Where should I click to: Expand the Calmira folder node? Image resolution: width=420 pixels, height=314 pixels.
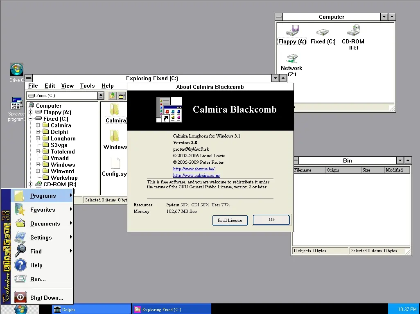coord(38,125)
